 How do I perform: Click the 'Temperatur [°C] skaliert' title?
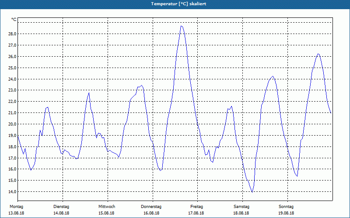[x=178, y=4]
